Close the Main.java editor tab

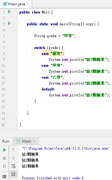pyautogui.click(x=28, y=4)
